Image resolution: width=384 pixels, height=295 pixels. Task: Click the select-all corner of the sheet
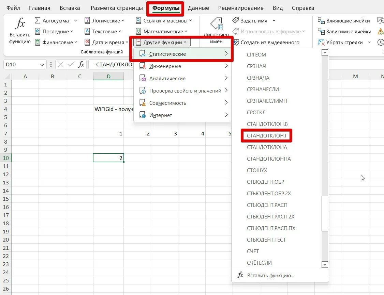[7, 77]
